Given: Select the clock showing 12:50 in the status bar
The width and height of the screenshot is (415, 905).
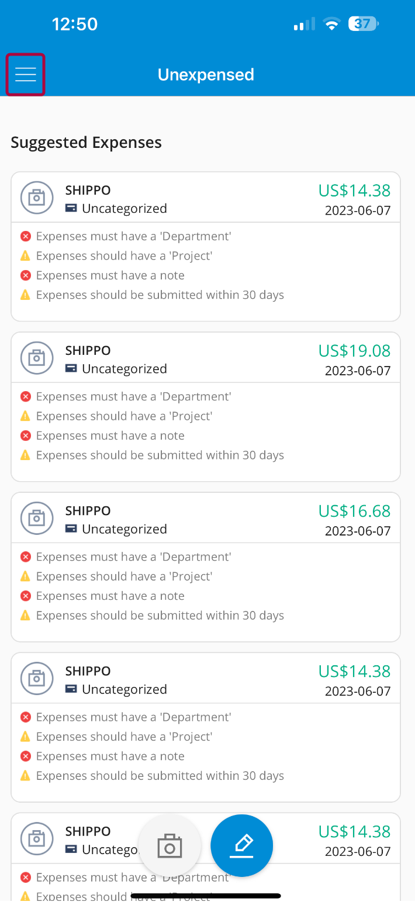Looking at the screenshot, I should pos(75,24).
